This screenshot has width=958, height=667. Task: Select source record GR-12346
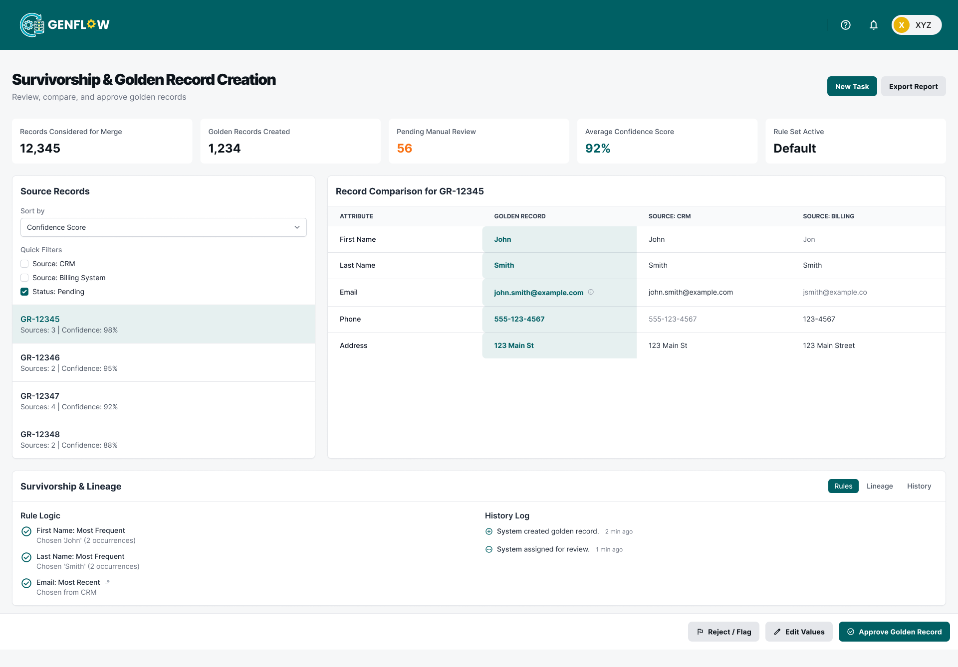pyautogui.click(x=164, y=362)
